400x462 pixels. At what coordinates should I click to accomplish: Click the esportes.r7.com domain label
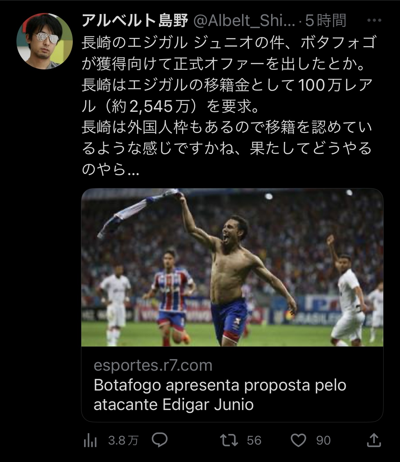click(153, 365)
